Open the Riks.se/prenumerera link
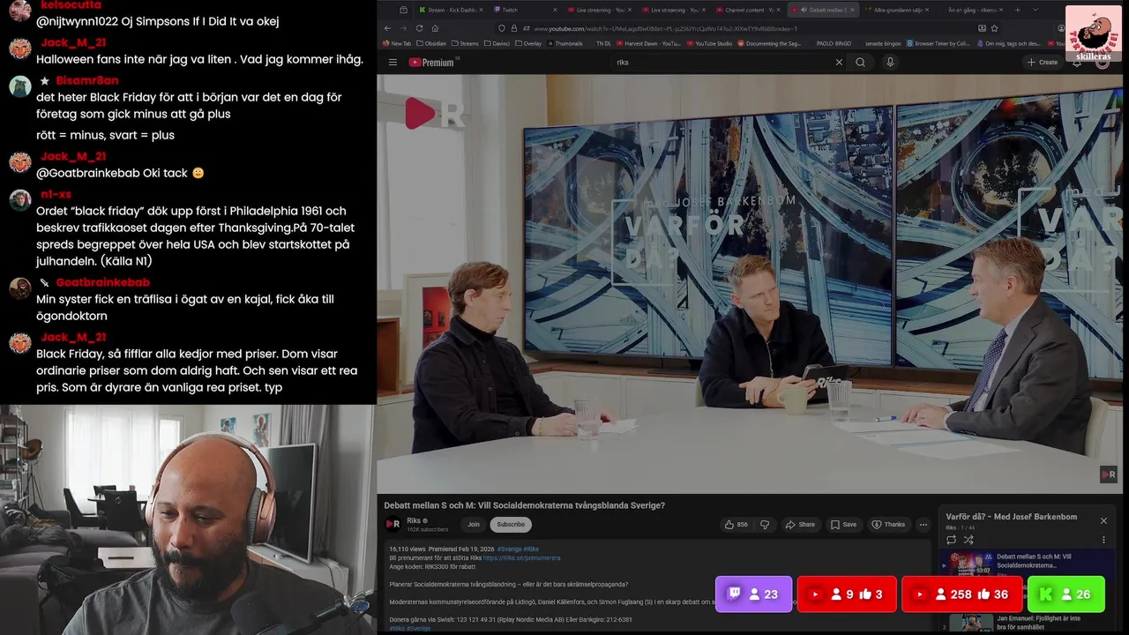The width and height of the screenshot is (1129, 635). [521, 557]
